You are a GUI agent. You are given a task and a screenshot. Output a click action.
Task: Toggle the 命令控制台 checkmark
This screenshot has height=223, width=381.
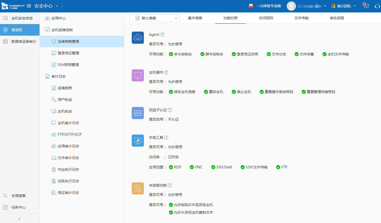tap(171, 54)
